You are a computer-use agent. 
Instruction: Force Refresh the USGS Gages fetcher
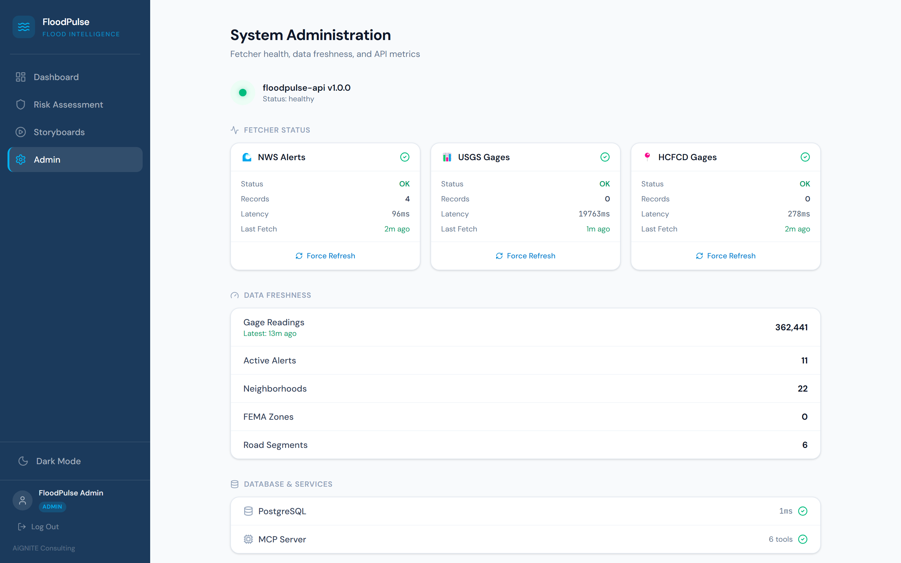(525, 256)
